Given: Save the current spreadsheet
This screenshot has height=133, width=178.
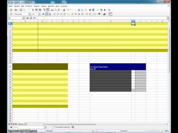Looking at the screenshot, I should tap(21, 10).
